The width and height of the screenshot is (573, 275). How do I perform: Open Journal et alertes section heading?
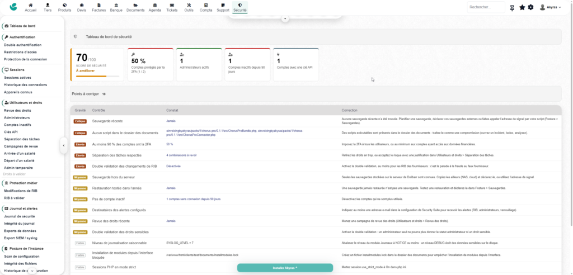pyautogui.click(x=24, y=208)
